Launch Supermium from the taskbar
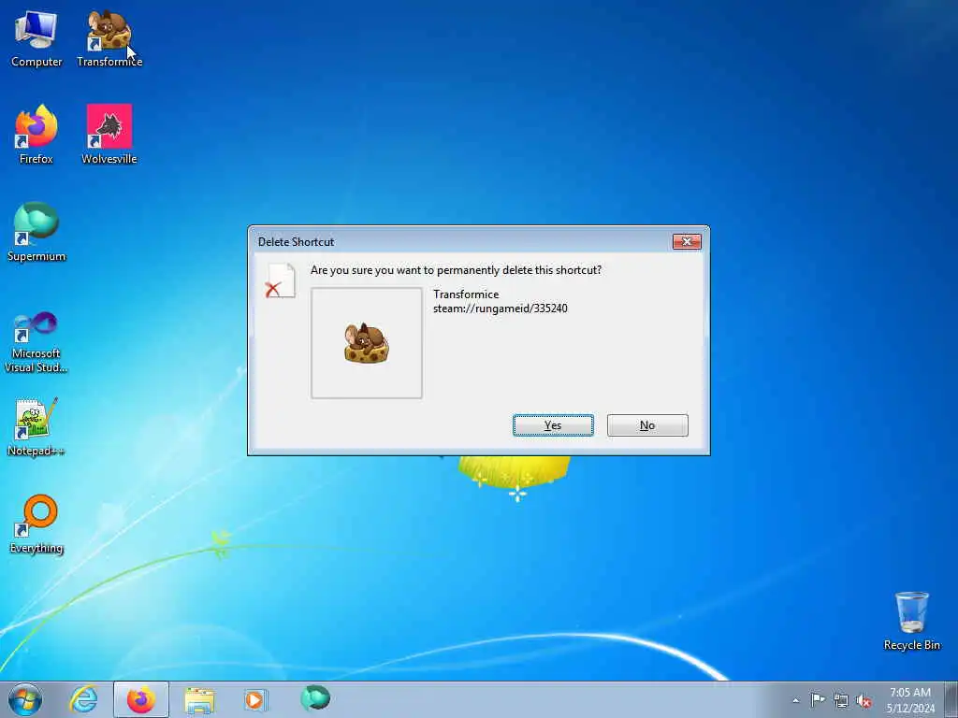 point(315,698)
